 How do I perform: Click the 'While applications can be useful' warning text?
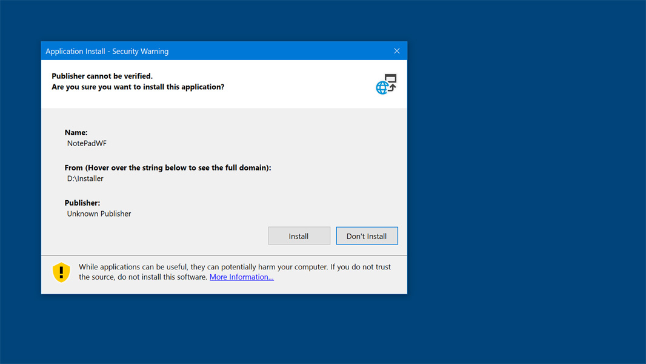pos(235,272)
